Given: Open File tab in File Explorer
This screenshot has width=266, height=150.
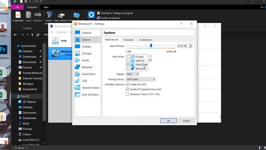Looking at the screenshot, I should click(x=17, y=7).
